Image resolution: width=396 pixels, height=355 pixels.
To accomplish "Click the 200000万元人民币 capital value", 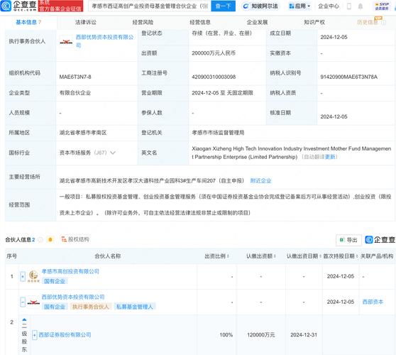I will click(214, 53).
